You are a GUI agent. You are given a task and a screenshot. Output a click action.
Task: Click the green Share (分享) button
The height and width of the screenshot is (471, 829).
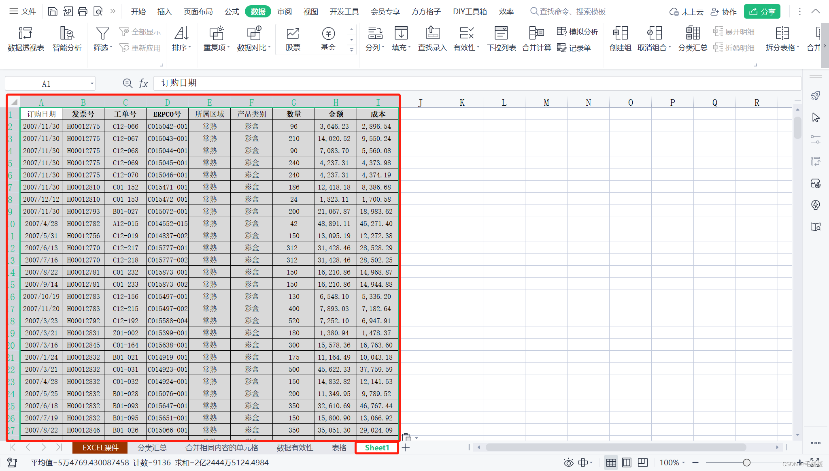click(762, 11)
